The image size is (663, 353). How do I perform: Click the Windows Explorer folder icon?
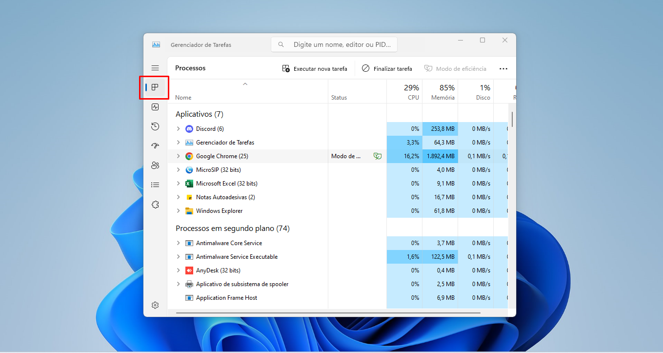pyautogui.click(x=189, y=211)
